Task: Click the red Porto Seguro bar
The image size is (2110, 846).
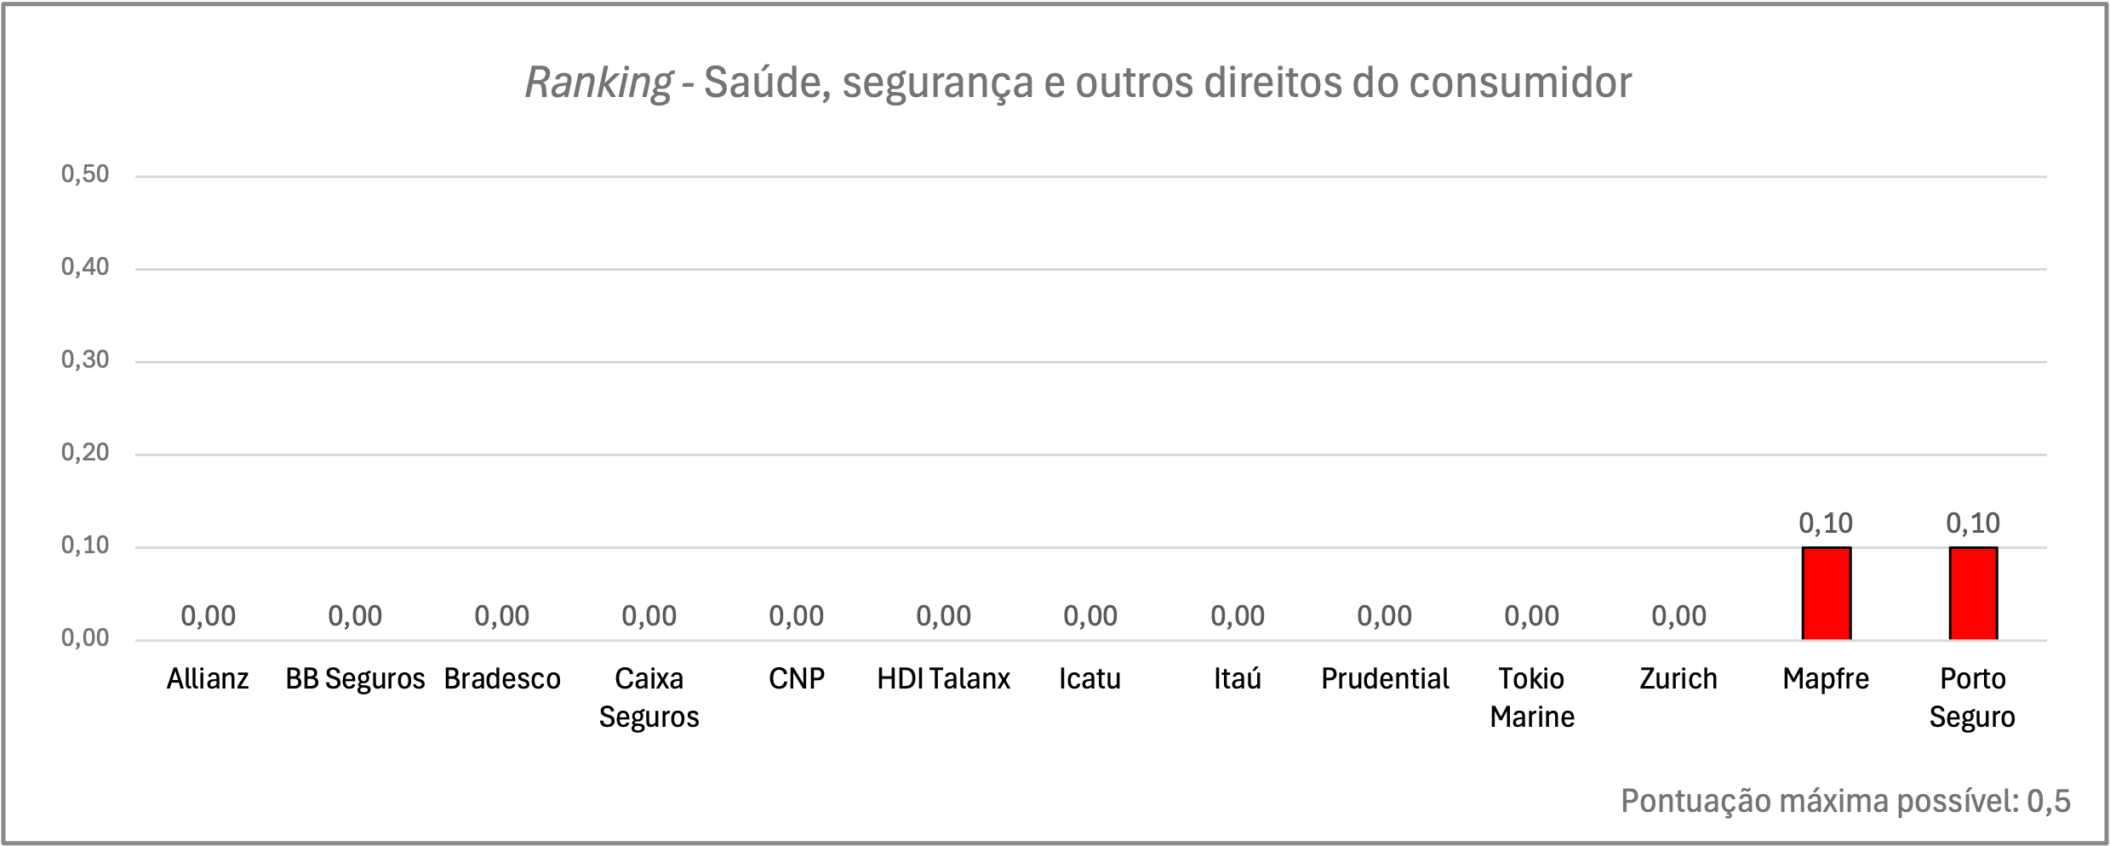Action: click(1973, 593)
